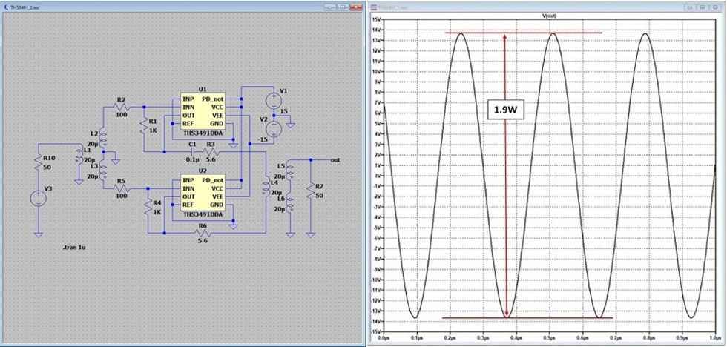
Task: Click the V1 voltage source symbol
Action: click(273, 97)
